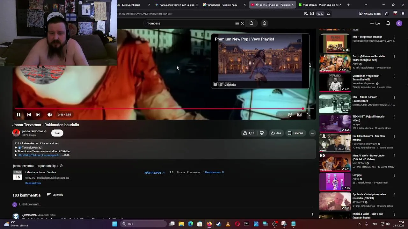Viewport: 408px width, 229px height.
Task: Toggle theater mode in player
Action: pos(299,114)
